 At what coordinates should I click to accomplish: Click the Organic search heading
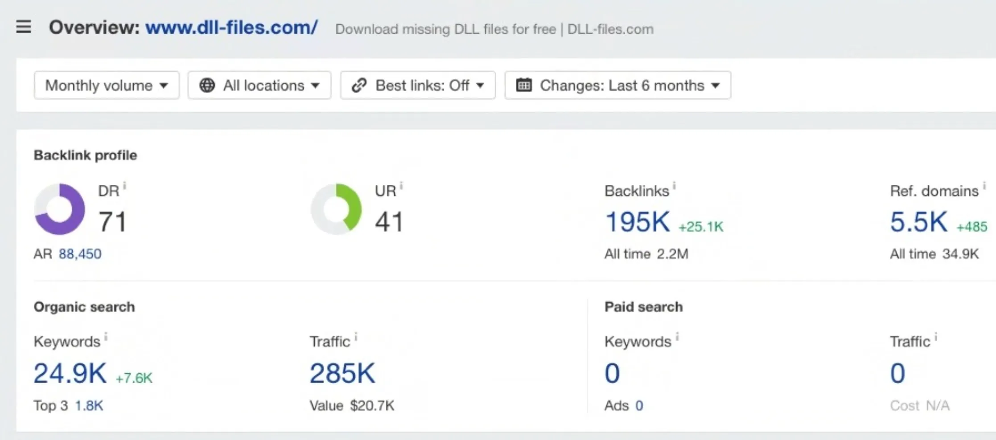(84, 307)
